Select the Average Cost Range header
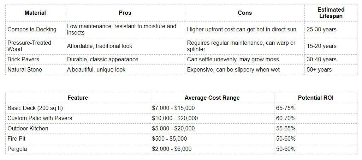This screenshot has width=362, height=160. coord(212,98)
